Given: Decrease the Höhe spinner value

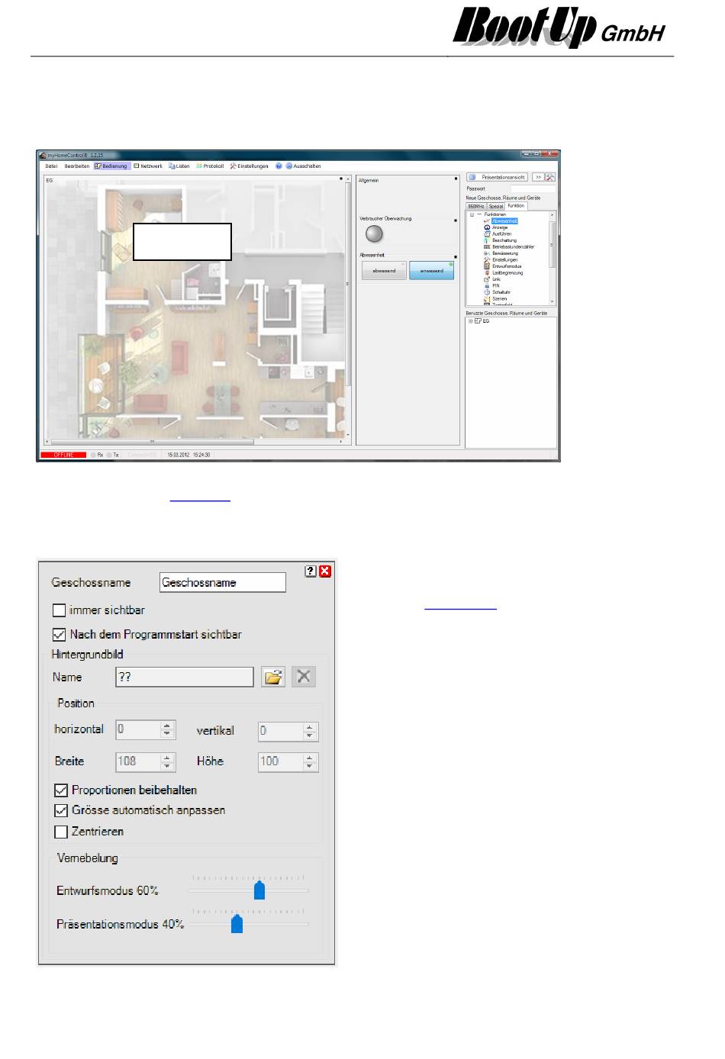Looking at the screenshot, I should point(309,766).
